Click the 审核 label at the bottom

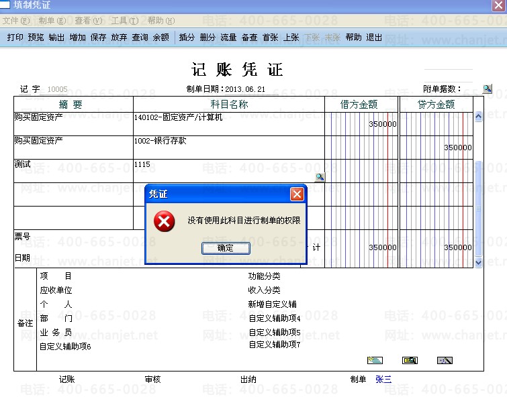[x=152, y=380]
